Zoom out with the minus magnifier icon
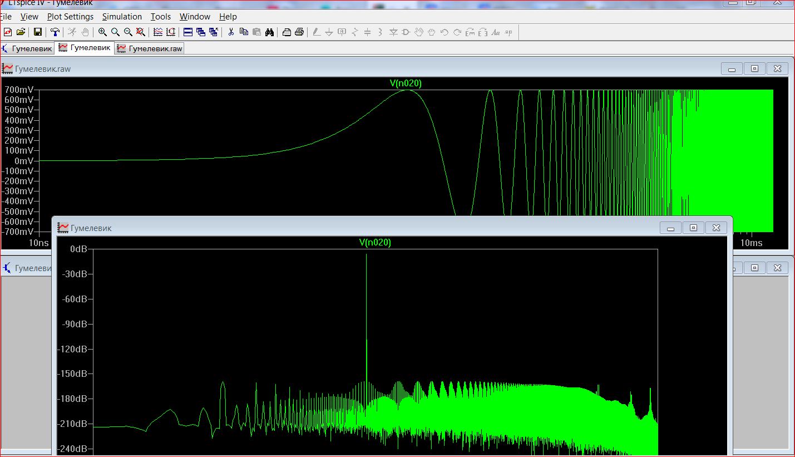This screenshot has height=457, width=795. (128, 32)
